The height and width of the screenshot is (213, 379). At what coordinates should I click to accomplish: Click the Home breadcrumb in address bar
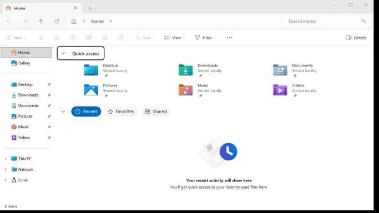97,21
